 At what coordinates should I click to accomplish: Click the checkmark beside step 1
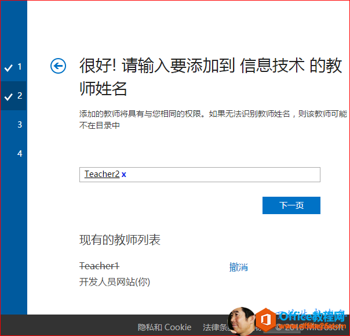(x=8, y=67)
